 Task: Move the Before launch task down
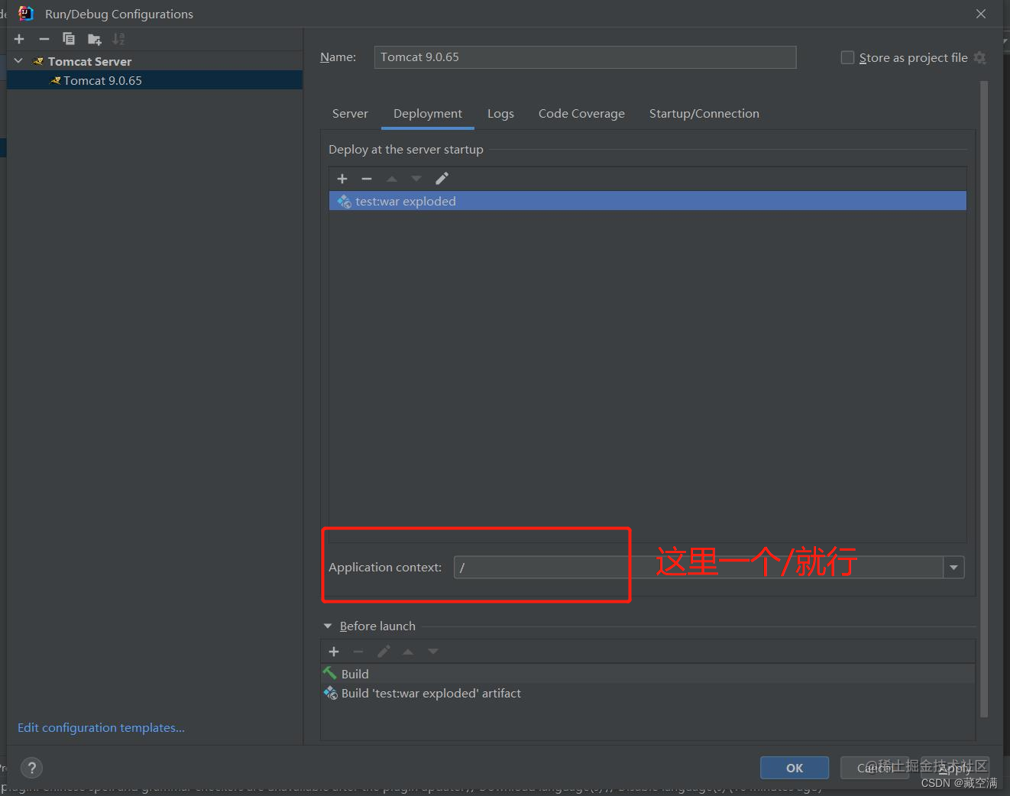(x=433, y=652)
